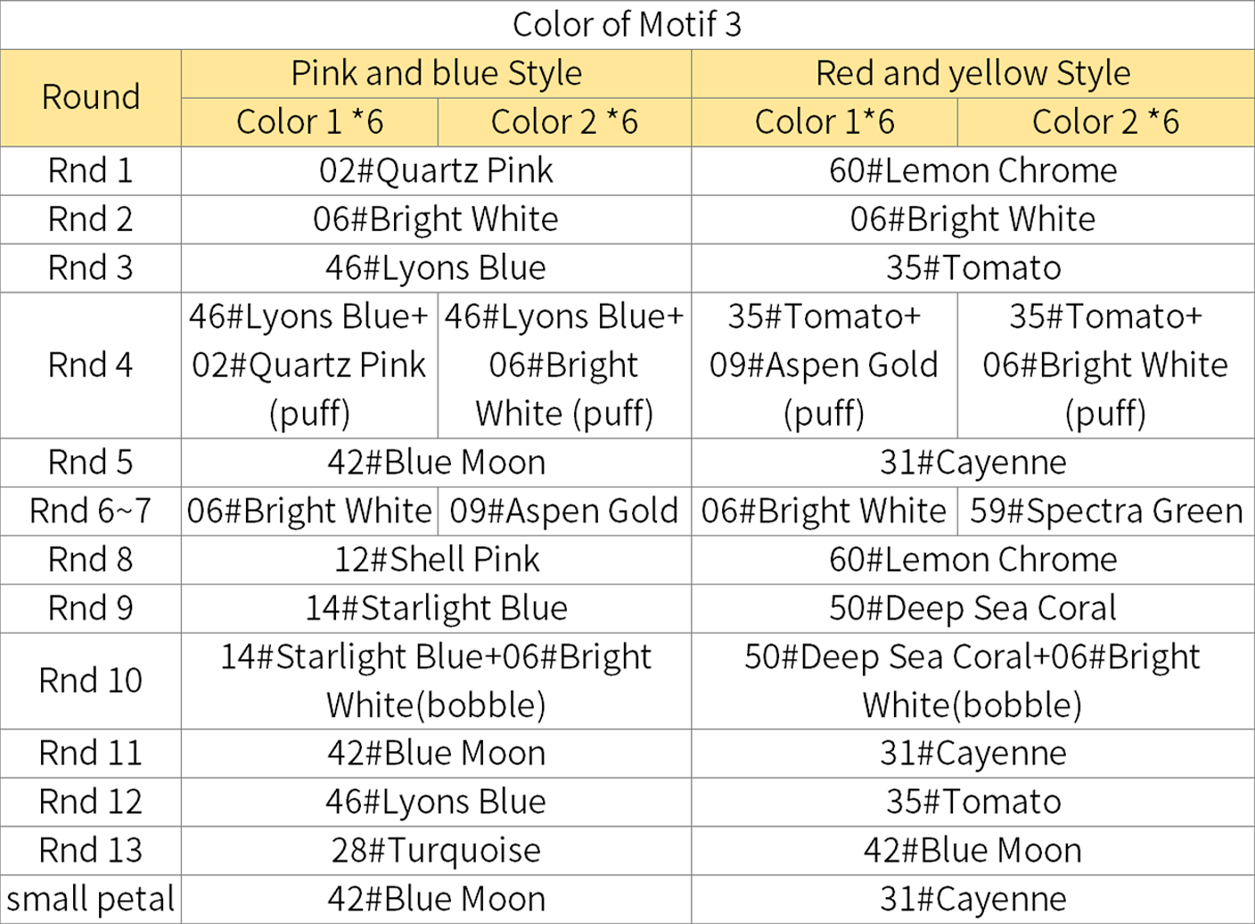Image resolution: width=1255 pixels, height=924 pixels.
Task: Click the '12#Shell Pink' cell
Action: tap(436, 559)
